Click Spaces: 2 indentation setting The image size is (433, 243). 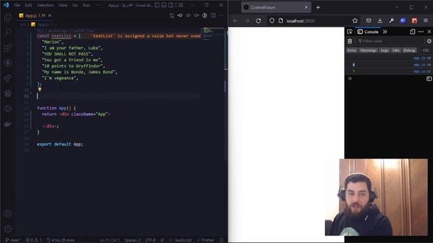(133, 240)
